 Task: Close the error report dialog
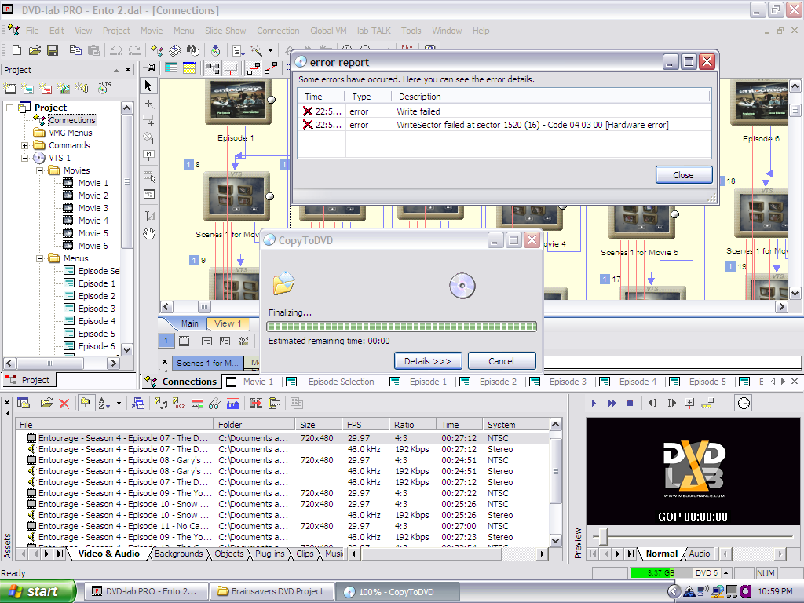point(684,175)
